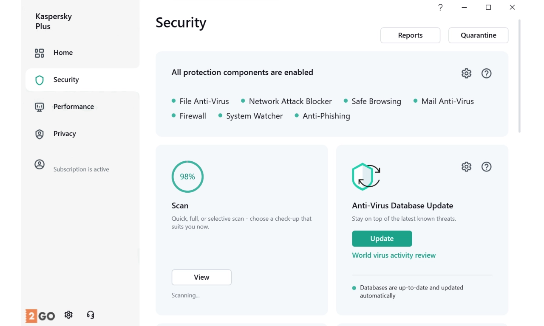Open the Reports window
Viewport: 544px width, 326px height.
point(410,35)
